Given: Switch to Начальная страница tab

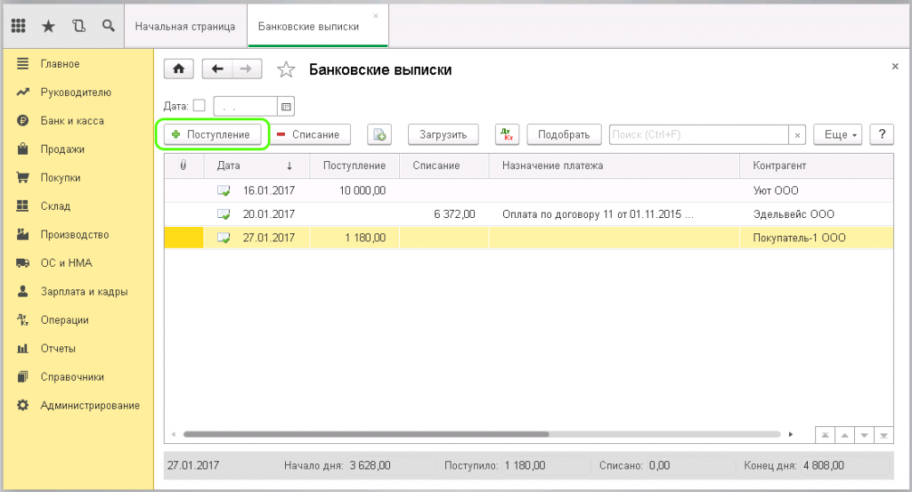Looking at the screenshot, I should pos(184,26).
